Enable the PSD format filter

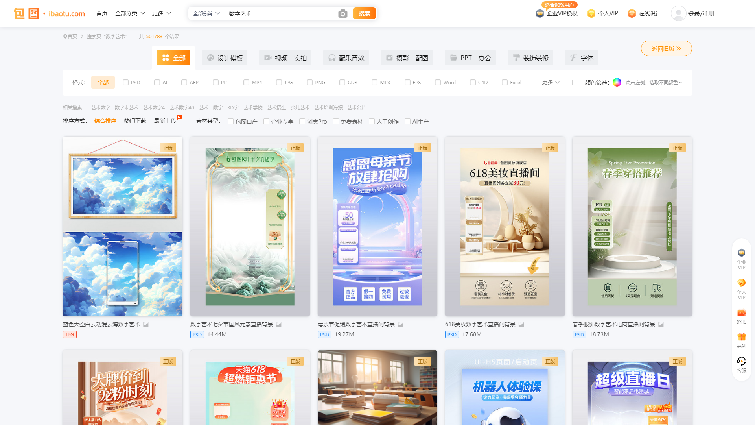[x=125, y=82]
